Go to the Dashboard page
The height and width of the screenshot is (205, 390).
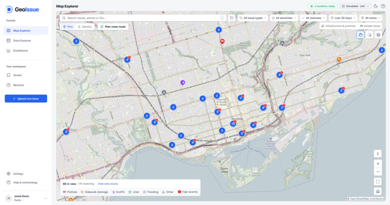point(26,51)
